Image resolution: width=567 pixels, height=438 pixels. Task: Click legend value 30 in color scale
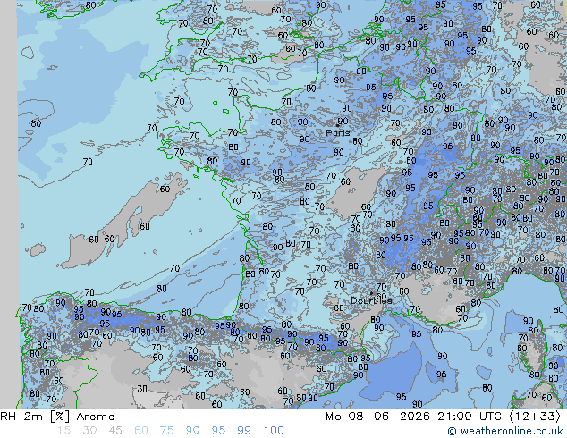point(89,431)
